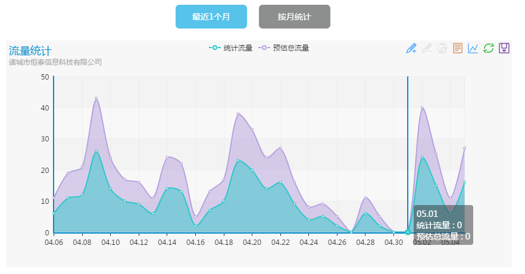Click the purple peak point at 04.09

96,98
